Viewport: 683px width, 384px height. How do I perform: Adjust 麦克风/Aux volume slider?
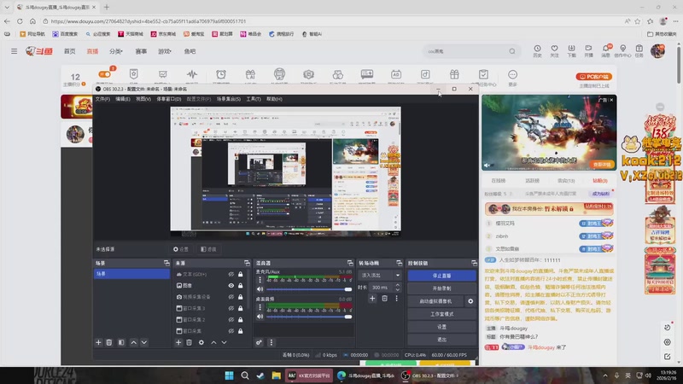pos(309,289)
